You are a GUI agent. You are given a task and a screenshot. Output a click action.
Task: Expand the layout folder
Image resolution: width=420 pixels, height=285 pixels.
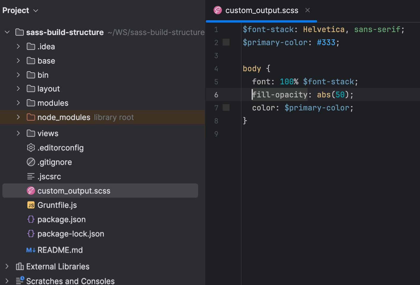pos(18,88)
